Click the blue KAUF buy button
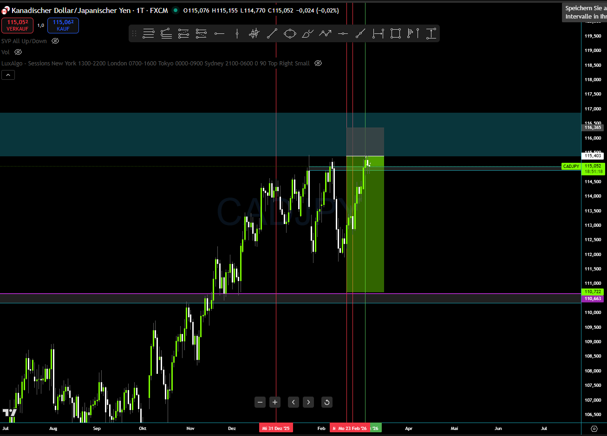Viewport: 607px width, 436px height. point(63,26)
